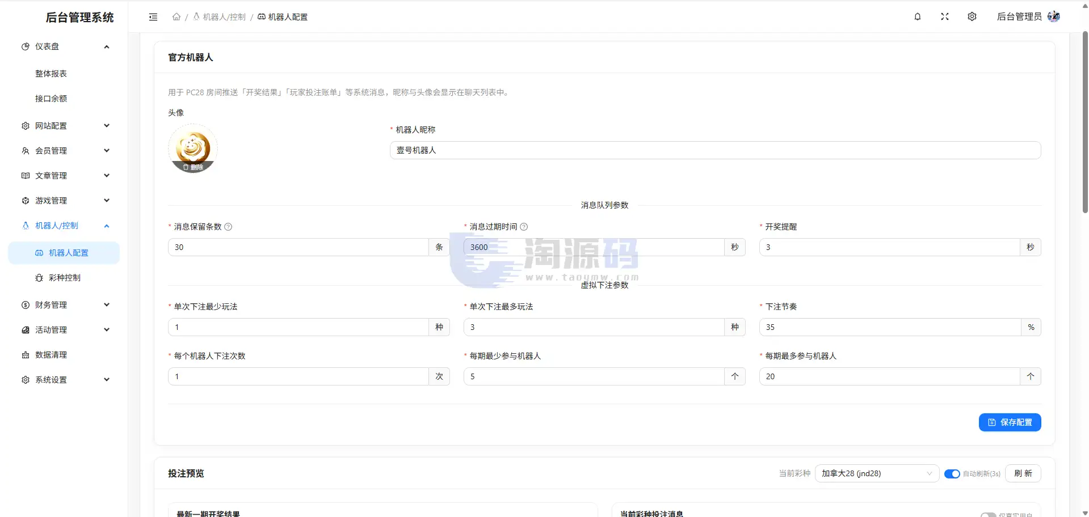Screen dimensions: 1089x517
Task: Toggle the 自动刷新(3s) switch
Action: point(952,474)
